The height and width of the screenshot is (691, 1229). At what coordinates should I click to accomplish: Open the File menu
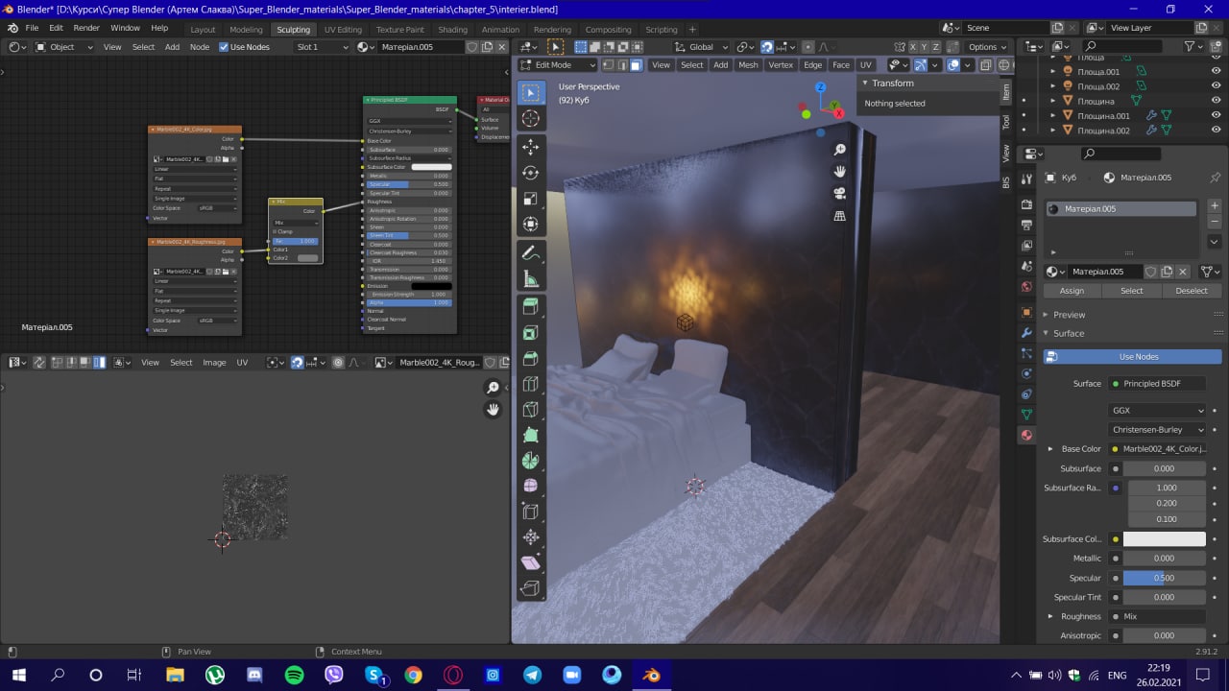point(32,28)
